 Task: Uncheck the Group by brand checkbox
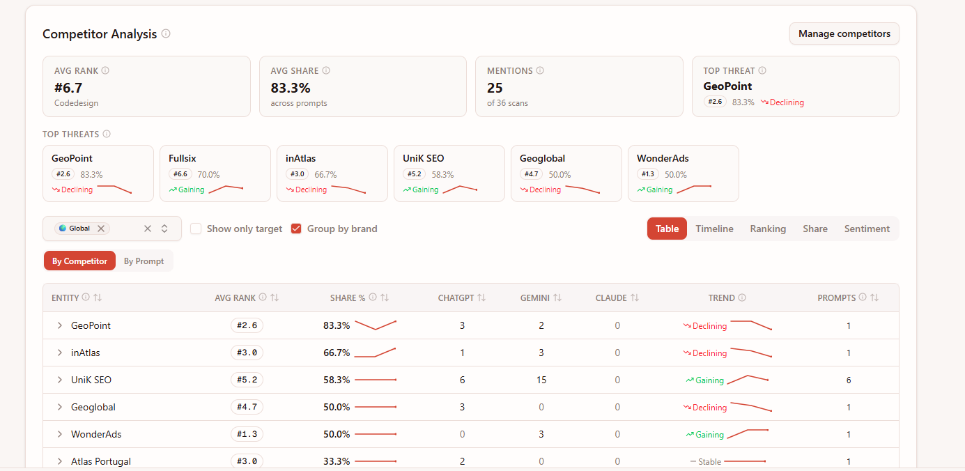pyautogui.click(x=296, y=229)
